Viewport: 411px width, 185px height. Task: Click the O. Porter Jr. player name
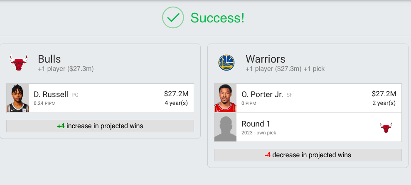point(262,95)
